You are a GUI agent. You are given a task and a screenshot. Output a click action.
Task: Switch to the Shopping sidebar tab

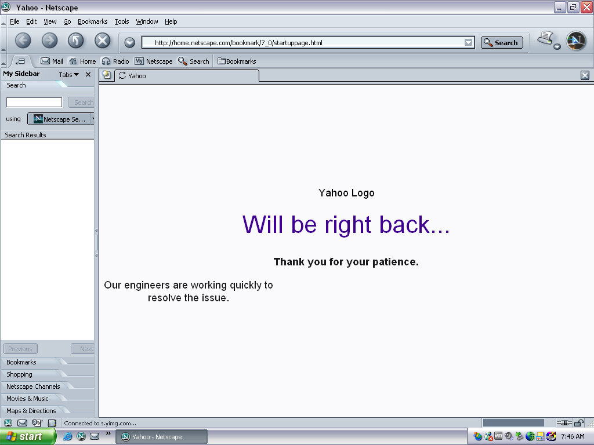[x=19, y=374]
